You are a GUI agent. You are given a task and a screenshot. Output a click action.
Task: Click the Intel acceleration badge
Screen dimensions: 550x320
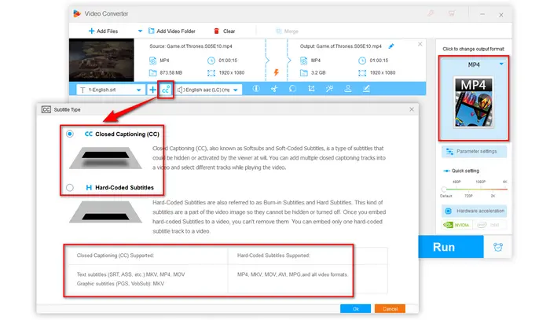pos(489,225)
